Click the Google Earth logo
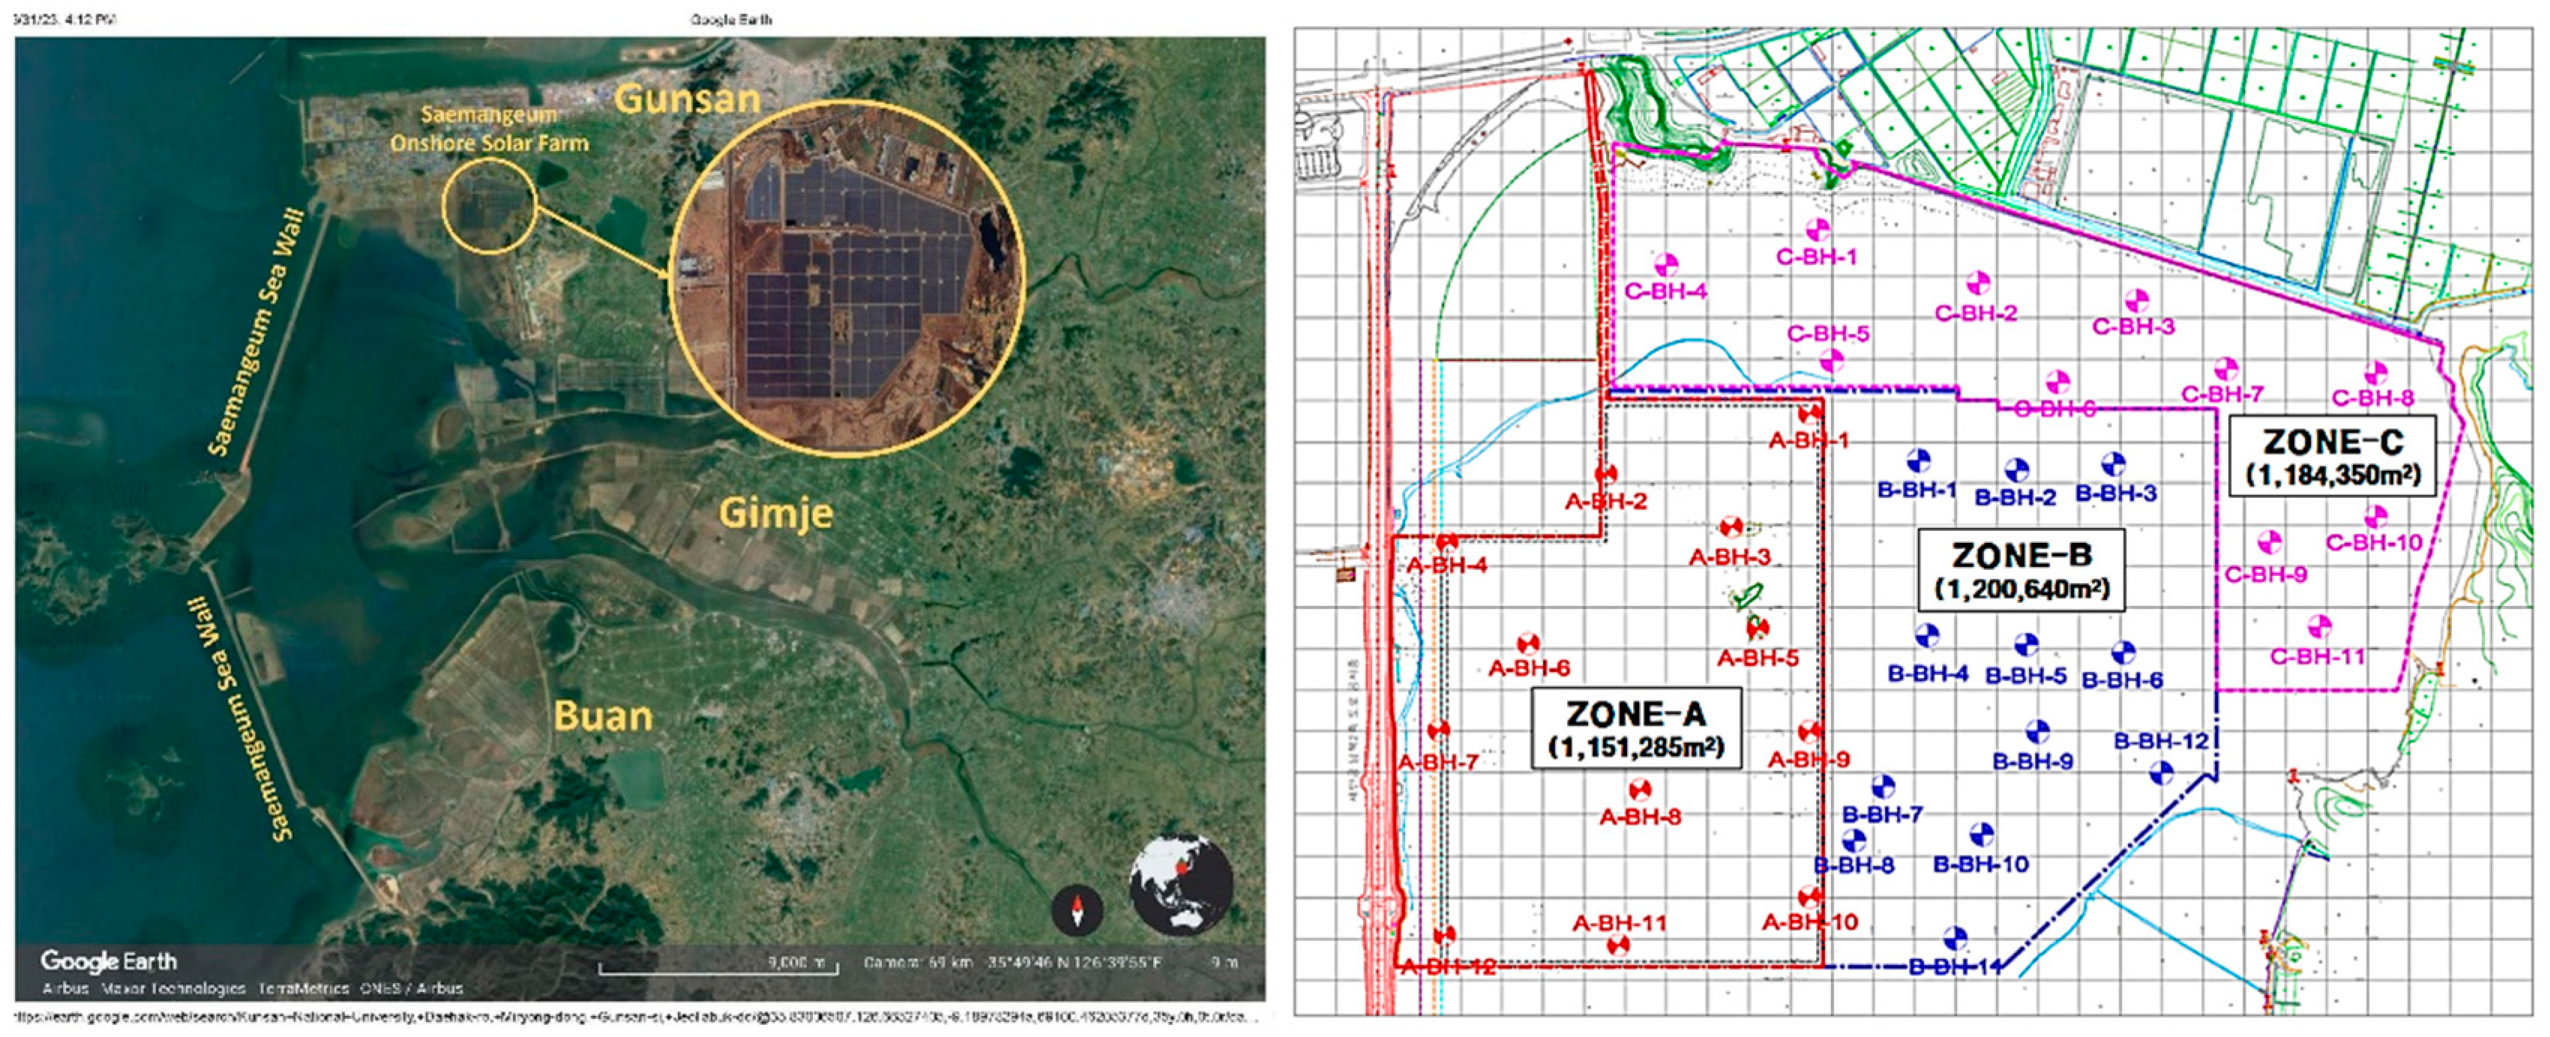Screen dimensions: 2550x1037 coord(108,961)
